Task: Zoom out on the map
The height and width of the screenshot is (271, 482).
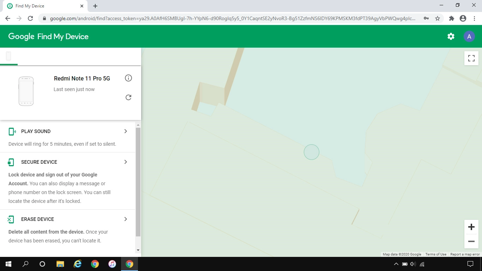Action: (471, 241)
